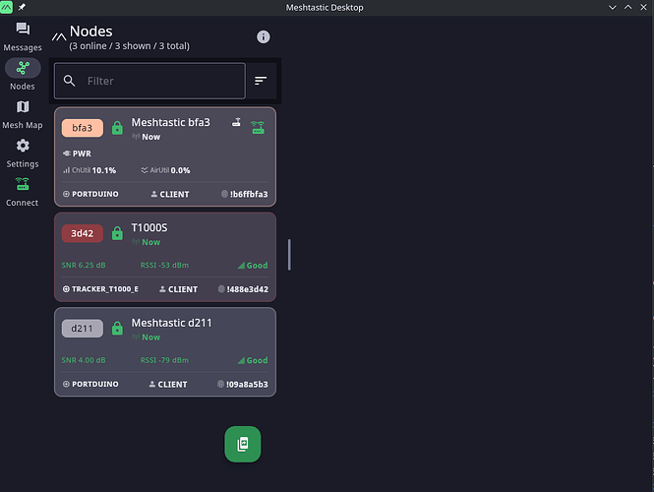This screenshot has width=654, height=492.
Task: Click node ID !09a8a5b3
Action: (x=243, y=385)
